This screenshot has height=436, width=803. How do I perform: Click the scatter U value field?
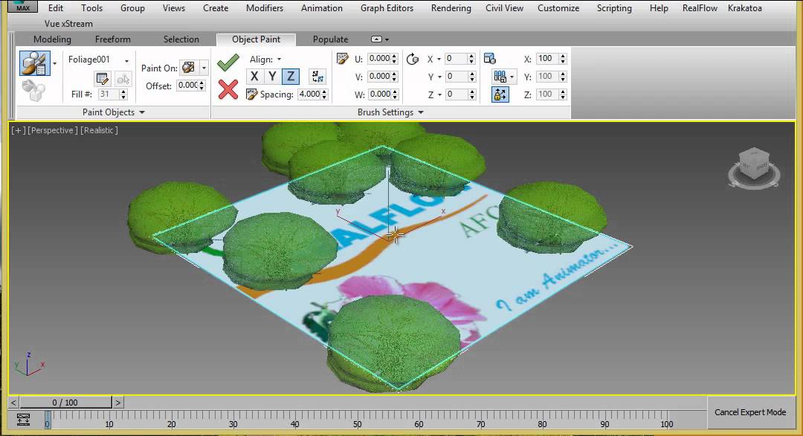pyautogui.click(x=379, y=59)
